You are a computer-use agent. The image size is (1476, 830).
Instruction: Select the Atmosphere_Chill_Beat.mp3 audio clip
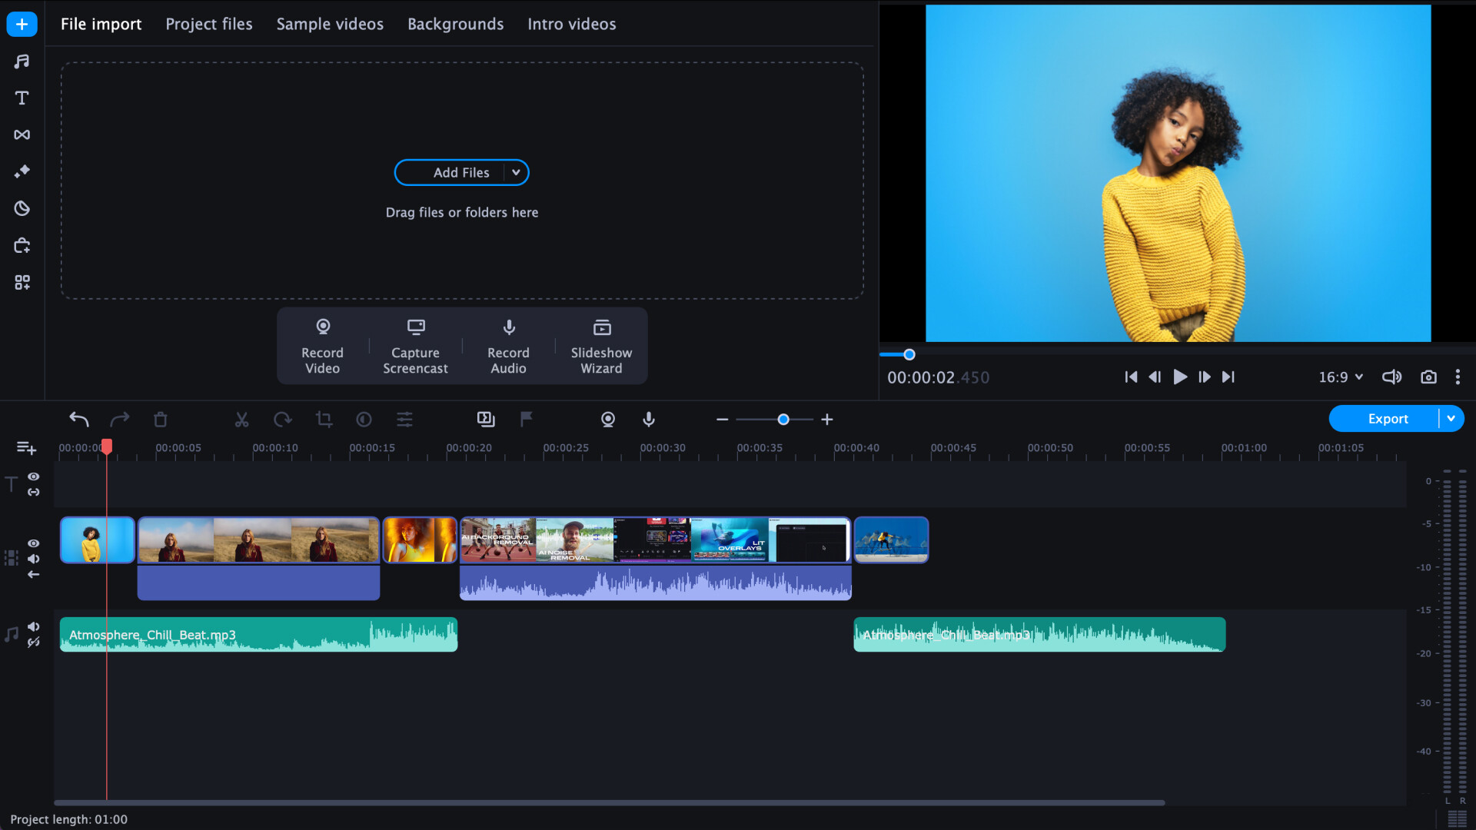click(x=258, y=634)
